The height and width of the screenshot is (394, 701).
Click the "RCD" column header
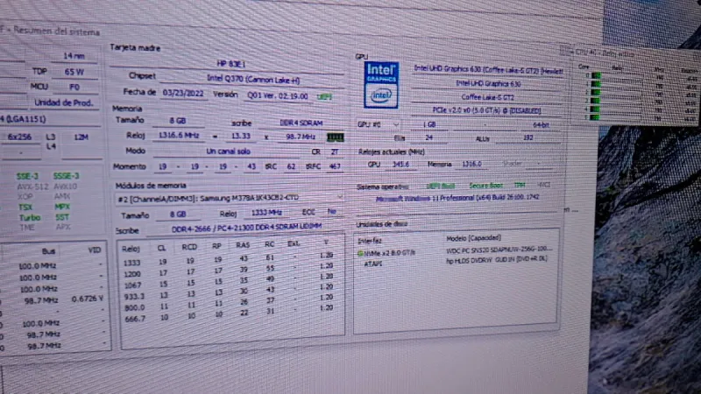click(189, 247)
